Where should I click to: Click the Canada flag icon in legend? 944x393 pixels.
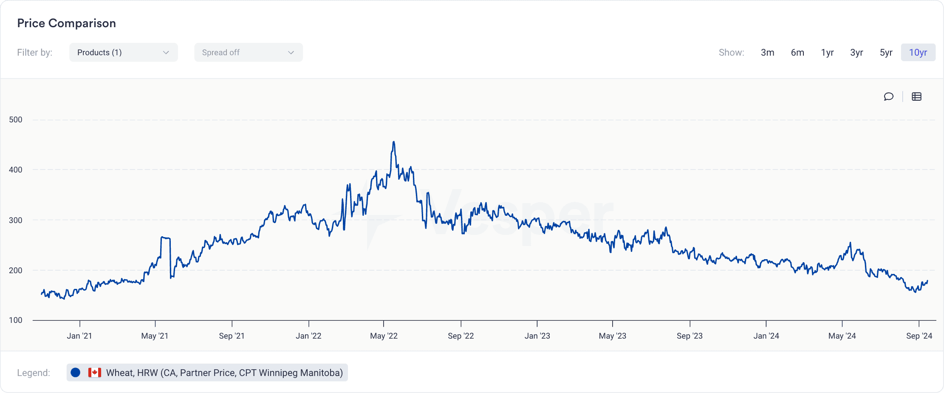click(x=94, y=373)
